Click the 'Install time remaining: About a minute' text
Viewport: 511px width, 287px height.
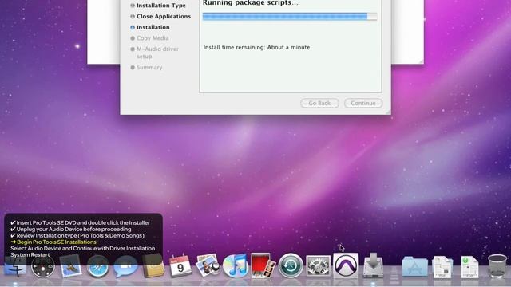256,47
